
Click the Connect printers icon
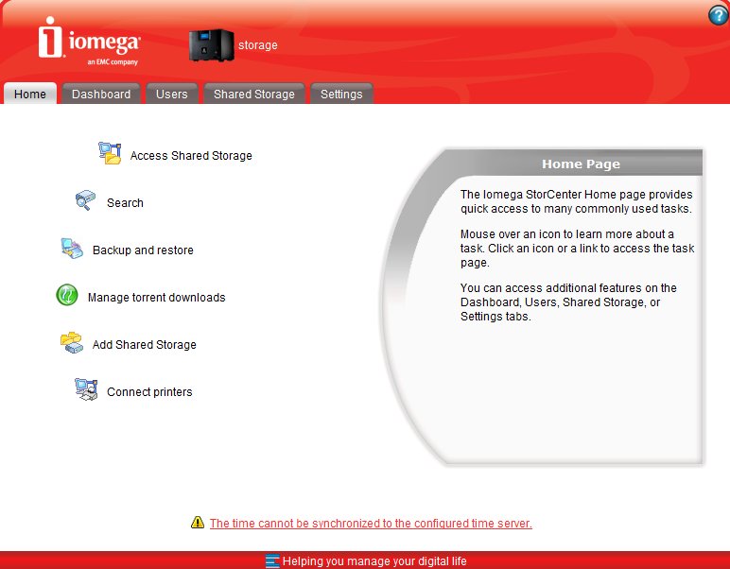86,390
